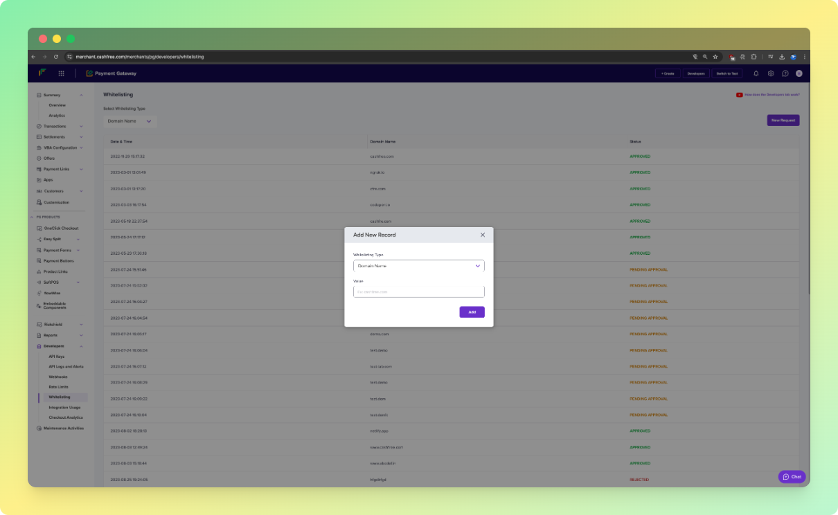Expand the Payment Links chevron
This screenshot has width=838, height=515.
81,170
